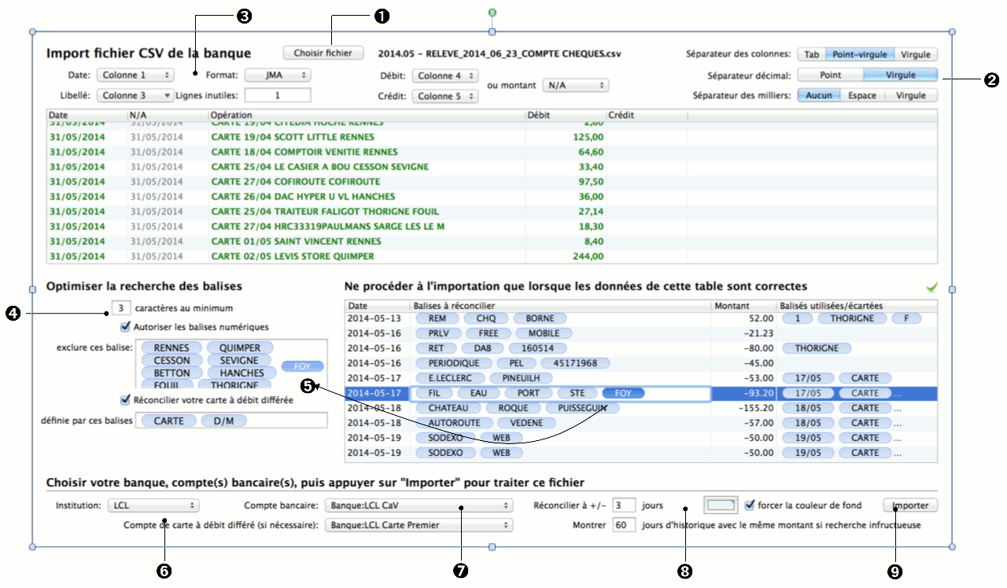The image size is (1007, 588).
Task: Click the PUISSEGUIN tag
Action: click(582, 408)
